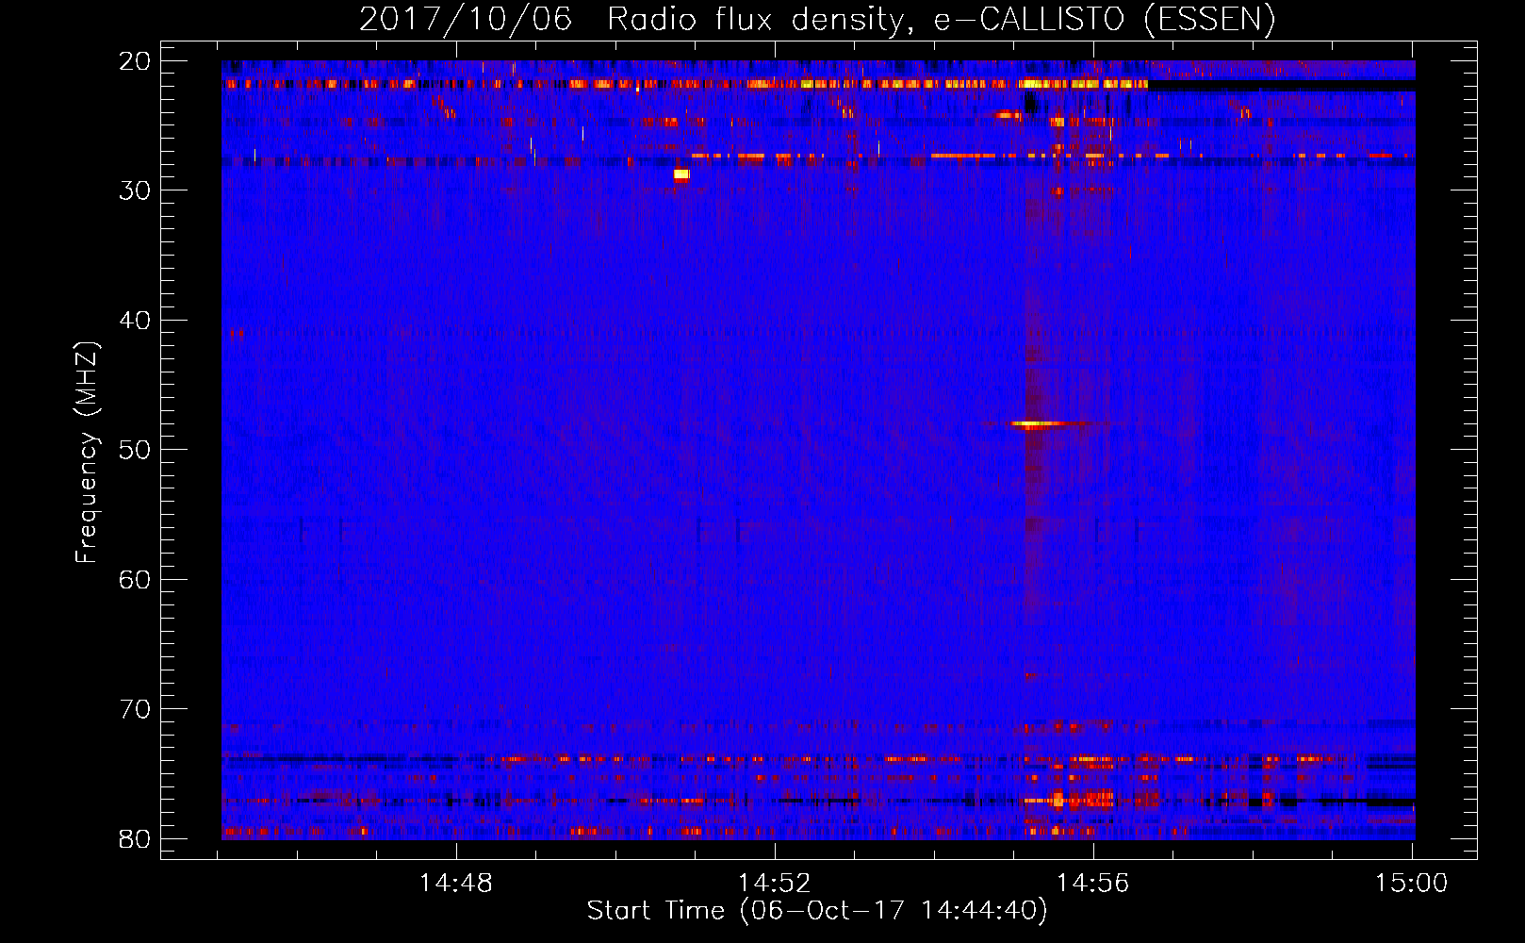The height and width of the screenshot is (943, 1525).
Task: Click the plot title '2017/10/06 Radio flux density, e-CALLISTO (ESSEN)'
Action: [817, 19]
